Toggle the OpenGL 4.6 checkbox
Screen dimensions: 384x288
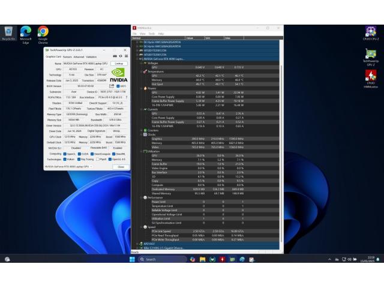[x=110, y=159]
